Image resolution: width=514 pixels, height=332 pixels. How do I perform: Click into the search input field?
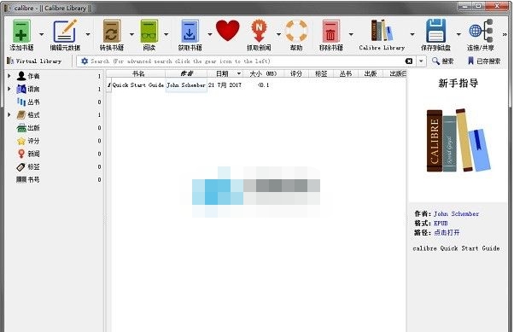[246, 61]
